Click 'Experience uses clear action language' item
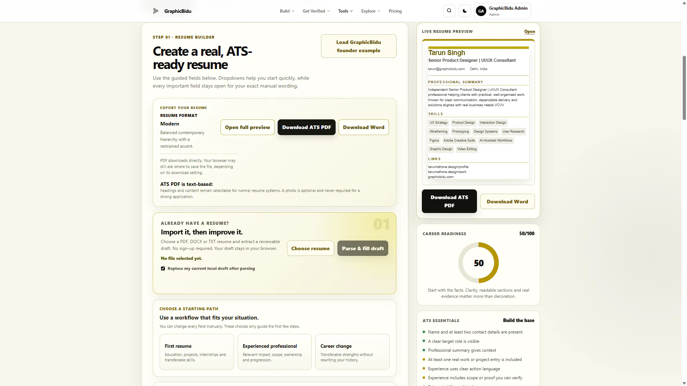The height and width of the screenshot is (386, 687). pyautogui.click(x=464, y=369)
